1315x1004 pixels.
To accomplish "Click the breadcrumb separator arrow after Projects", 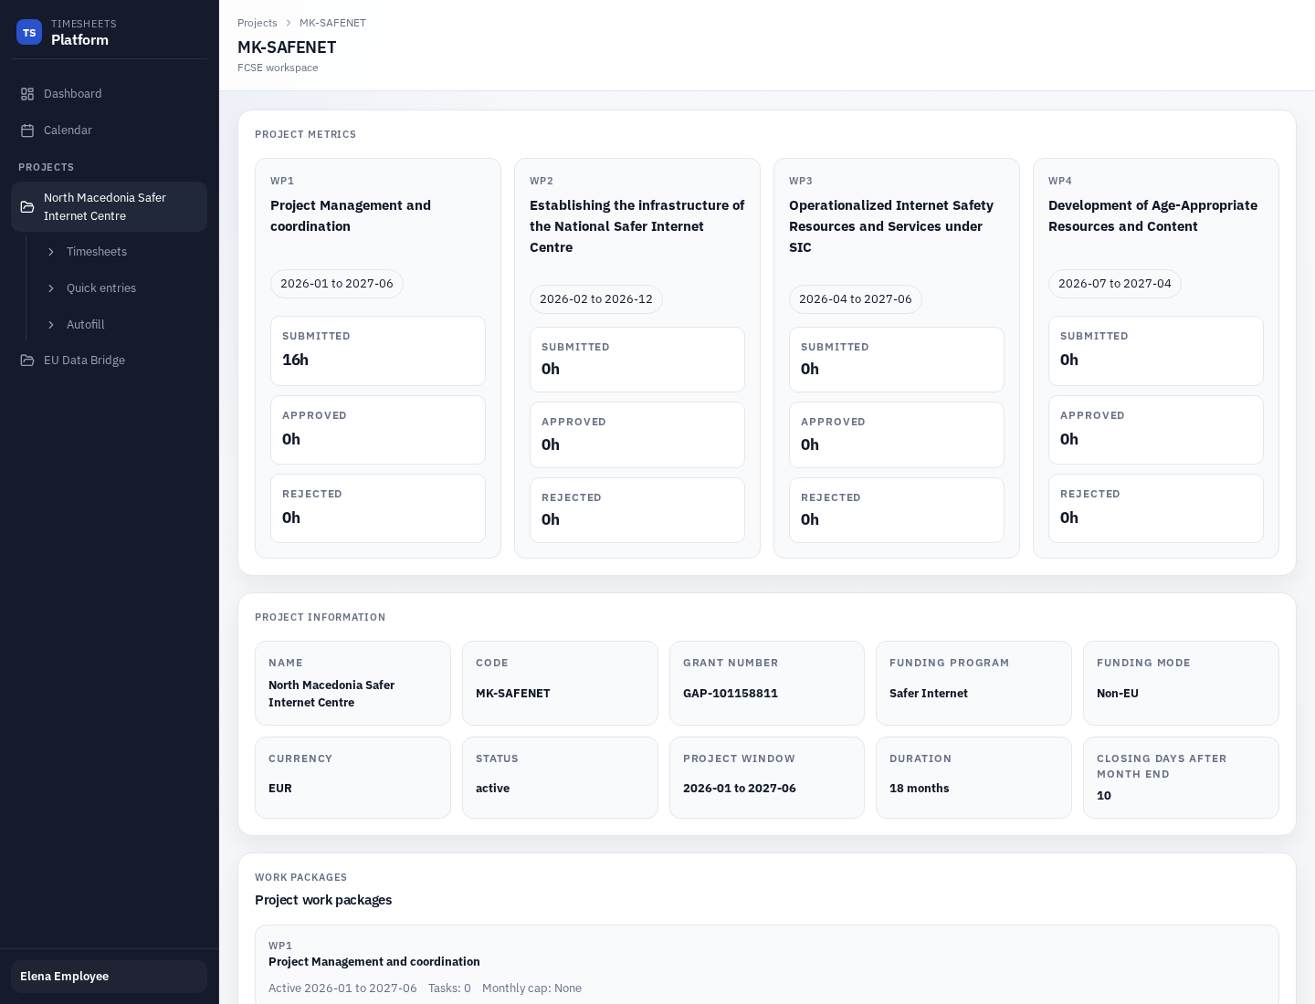I will click(289, 23).
